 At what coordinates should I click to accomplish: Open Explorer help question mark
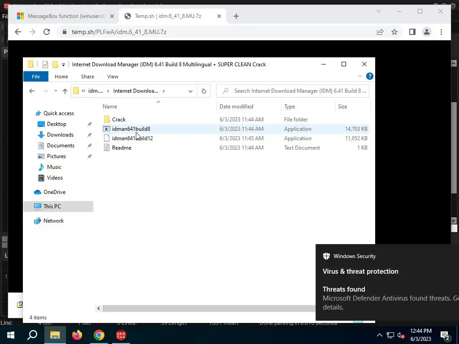(x=369, y=76)
